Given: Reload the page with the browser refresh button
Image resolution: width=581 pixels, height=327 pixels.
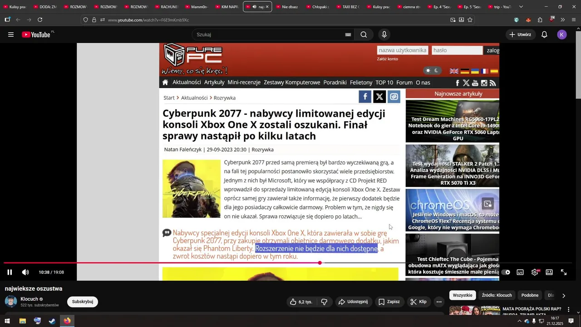Looking at the screenshot, I should (x=40, y=20).
